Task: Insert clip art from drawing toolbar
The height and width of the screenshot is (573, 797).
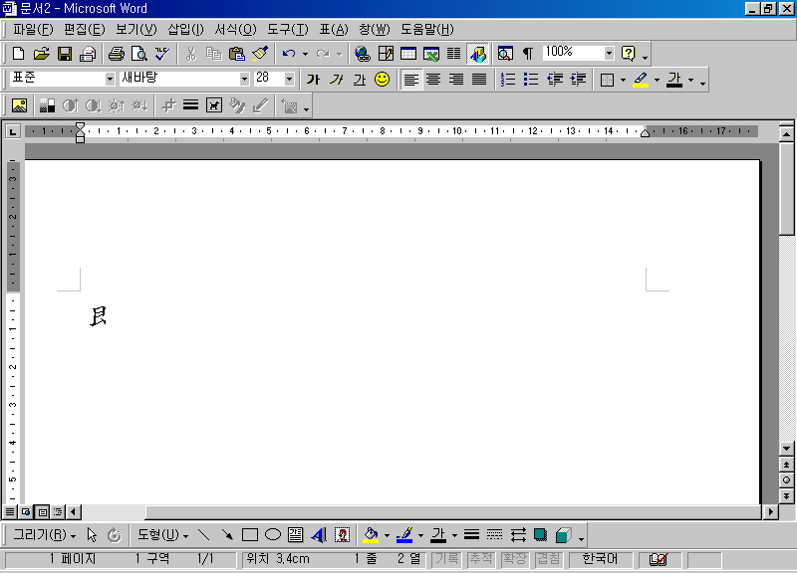Action: point(342,535)
